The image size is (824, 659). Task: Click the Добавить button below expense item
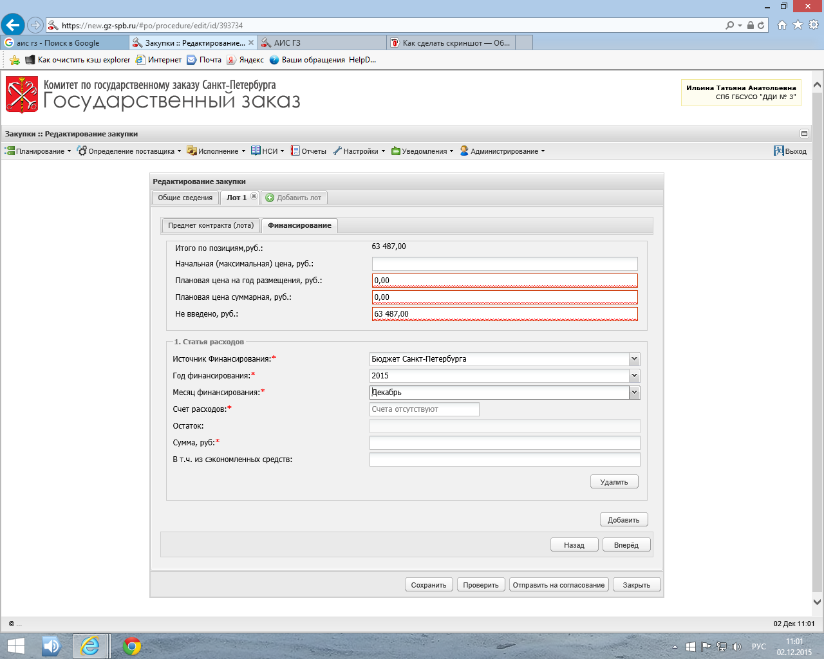pos(624,520)
